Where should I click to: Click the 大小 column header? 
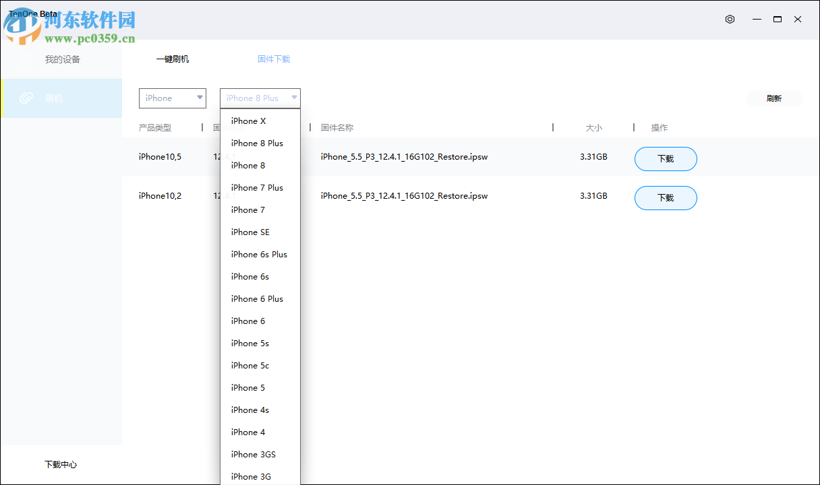(593, 128)
